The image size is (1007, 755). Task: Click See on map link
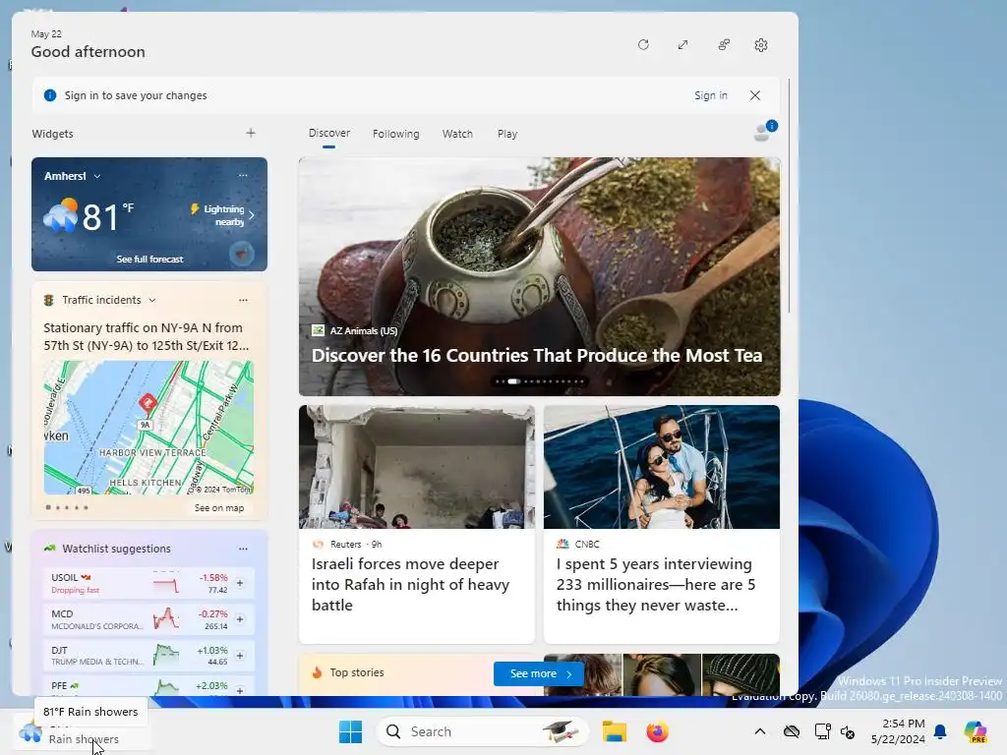pos(219,508)
